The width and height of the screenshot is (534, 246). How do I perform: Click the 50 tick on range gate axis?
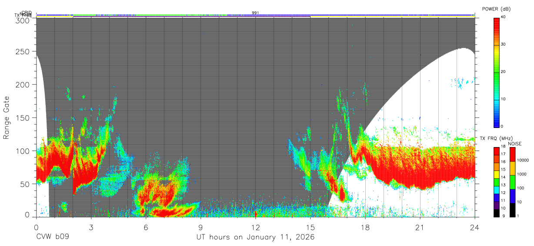(x=26, y=184)
